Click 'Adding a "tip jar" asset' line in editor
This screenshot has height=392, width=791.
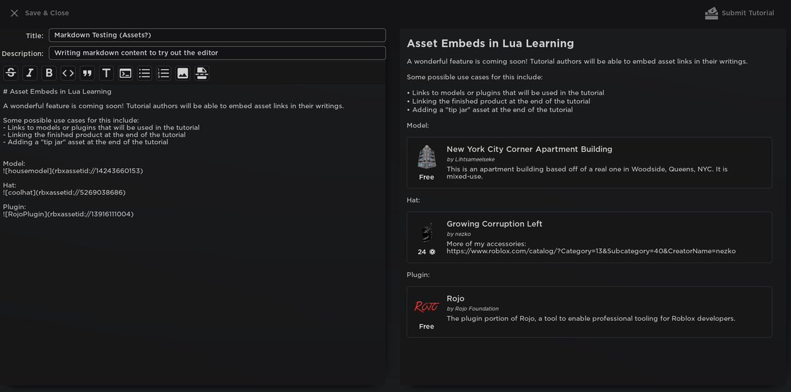(86, 142)
